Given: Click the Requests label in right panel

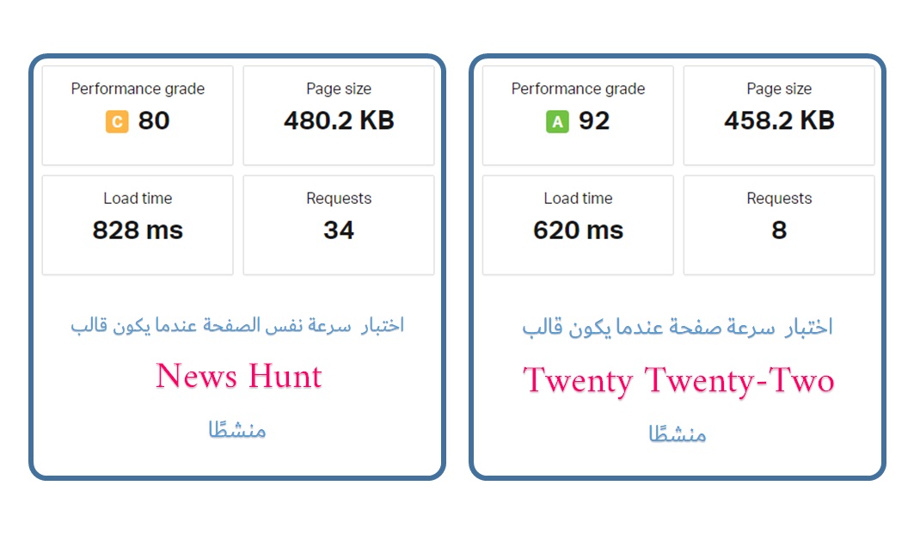Looking at the screenshot, I should [779, 199].
